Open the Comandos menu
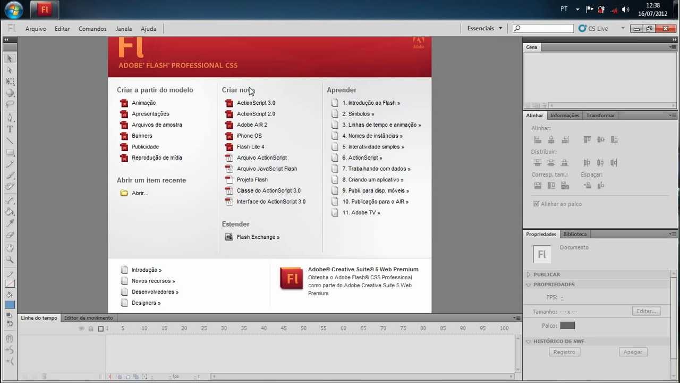 92,29
